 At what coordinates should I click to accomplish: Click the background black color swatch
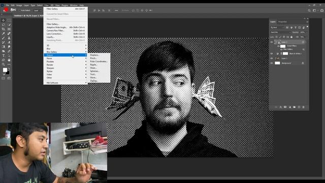click(8, 73)
